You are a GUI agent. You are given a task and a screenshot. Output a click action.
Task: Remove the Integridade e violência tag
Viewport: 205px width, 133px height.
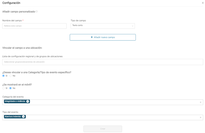[x=28, y=101]
